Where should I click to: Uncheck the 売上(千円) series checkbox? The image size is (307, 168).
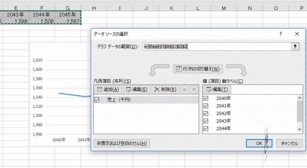(97, 100)
